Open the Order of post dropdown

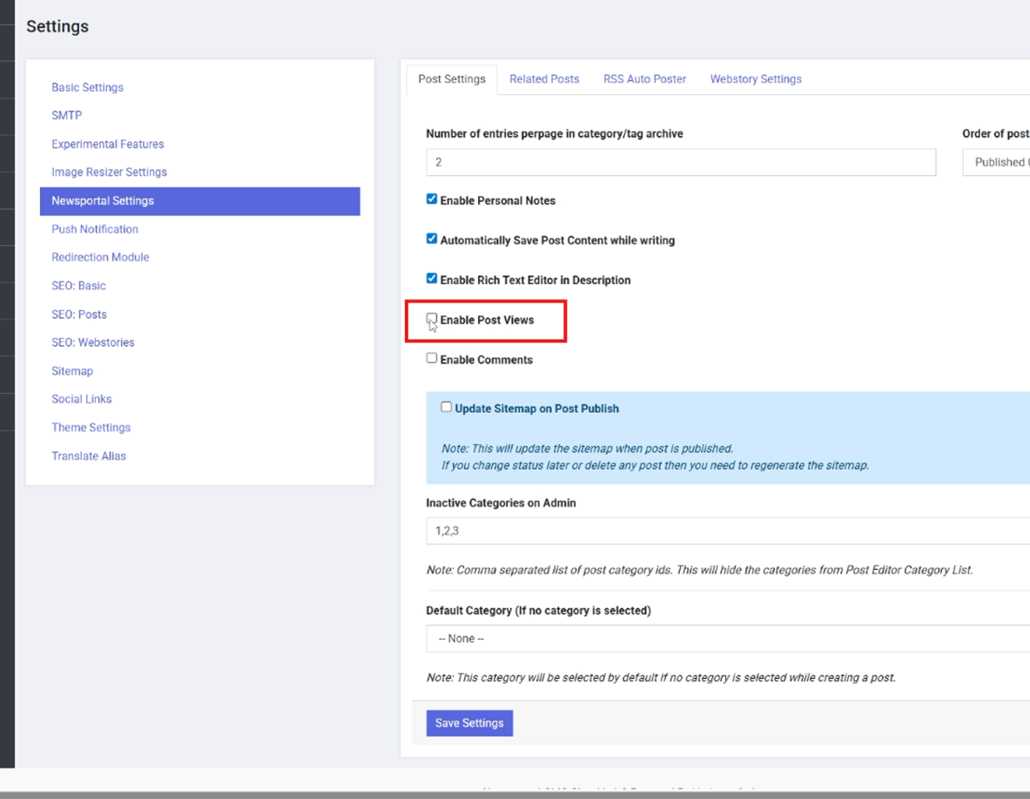coord(997,162)
